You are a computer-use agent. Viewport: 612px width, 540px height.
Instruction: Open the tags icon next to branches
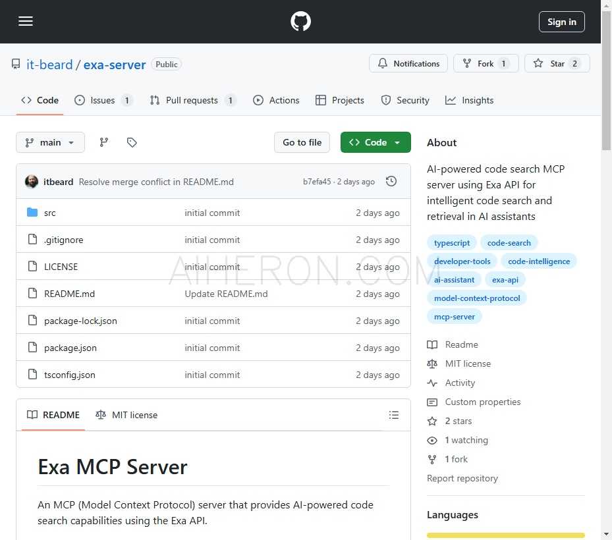(x=132, y=142)
